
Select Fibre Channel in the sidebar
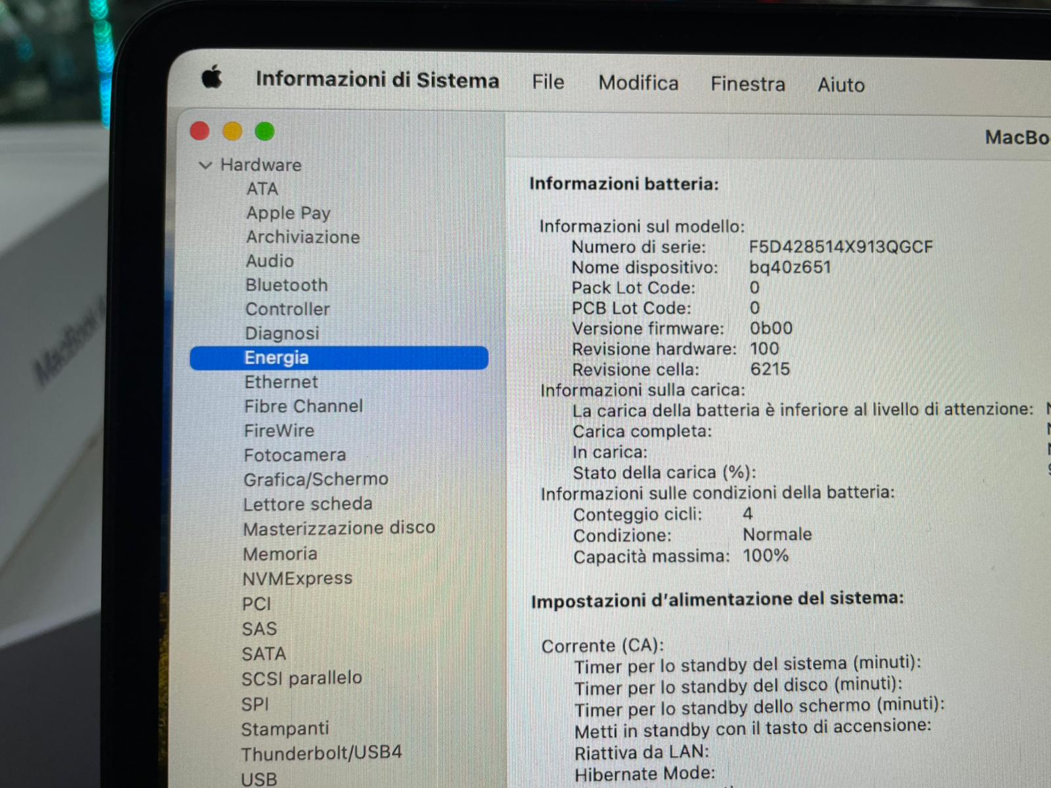[303, 406]
